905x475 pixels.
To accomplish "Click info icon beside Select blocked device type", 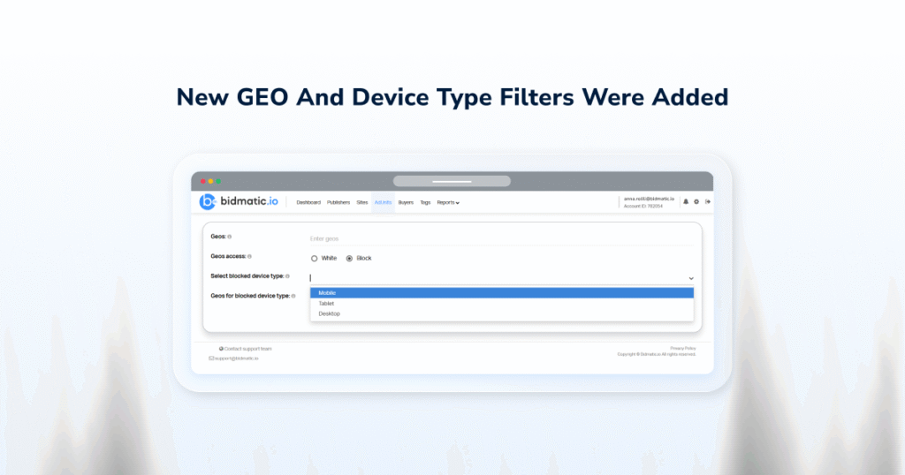I will click(287, 276).
